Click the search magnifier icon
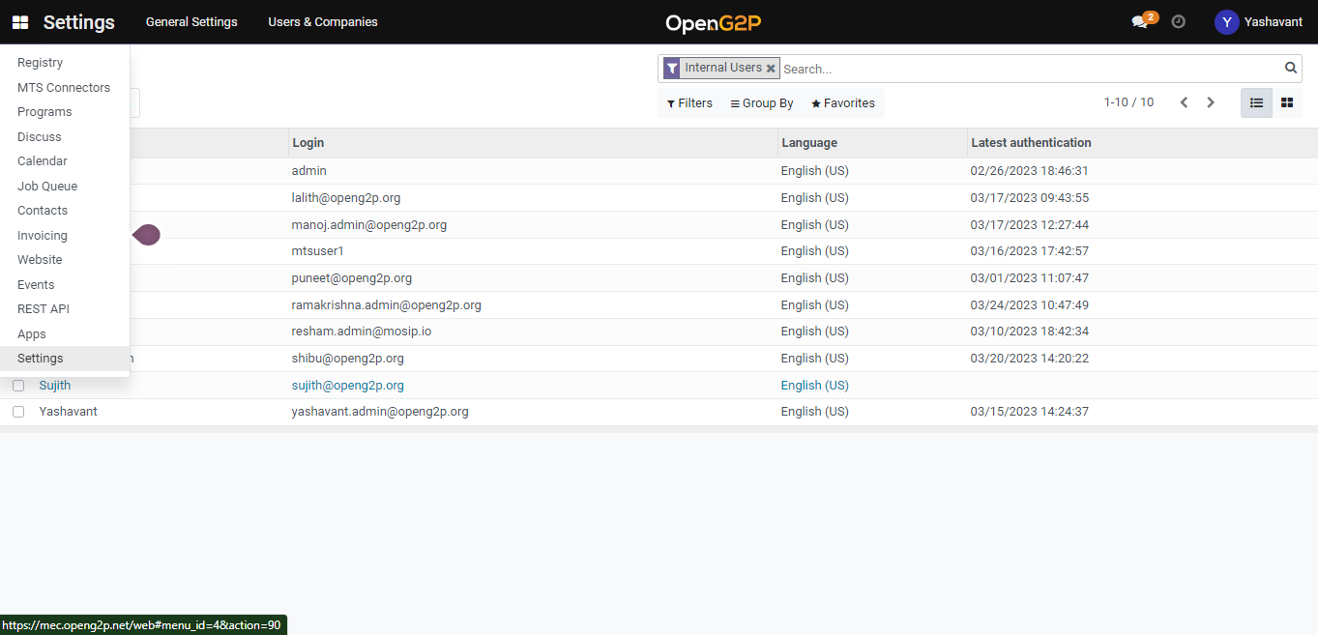The height and width of the screenshot is (635, 1318). click(x=1290, y=68)
